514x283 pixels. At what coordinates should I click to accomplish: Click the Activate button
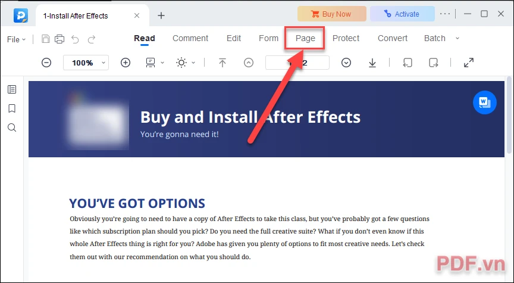pyautogui.click(x=402, y=14)
